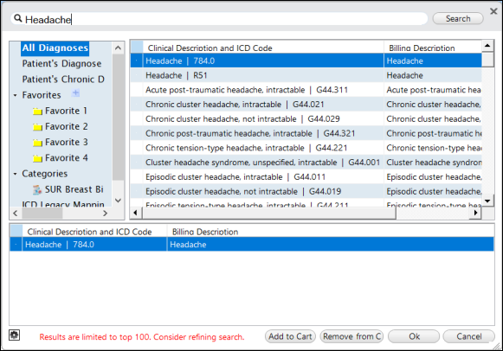Screen dimensions: 503x351
Task: Open the Favorite 4 folder
Action: point(37,158)
